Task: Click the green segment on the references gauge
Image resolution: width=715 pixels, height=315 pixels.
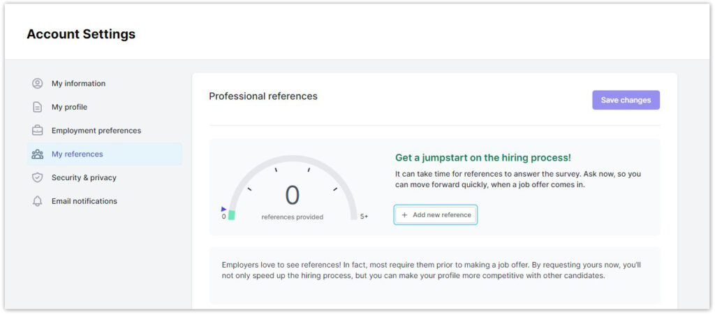Action: [231, 215]
